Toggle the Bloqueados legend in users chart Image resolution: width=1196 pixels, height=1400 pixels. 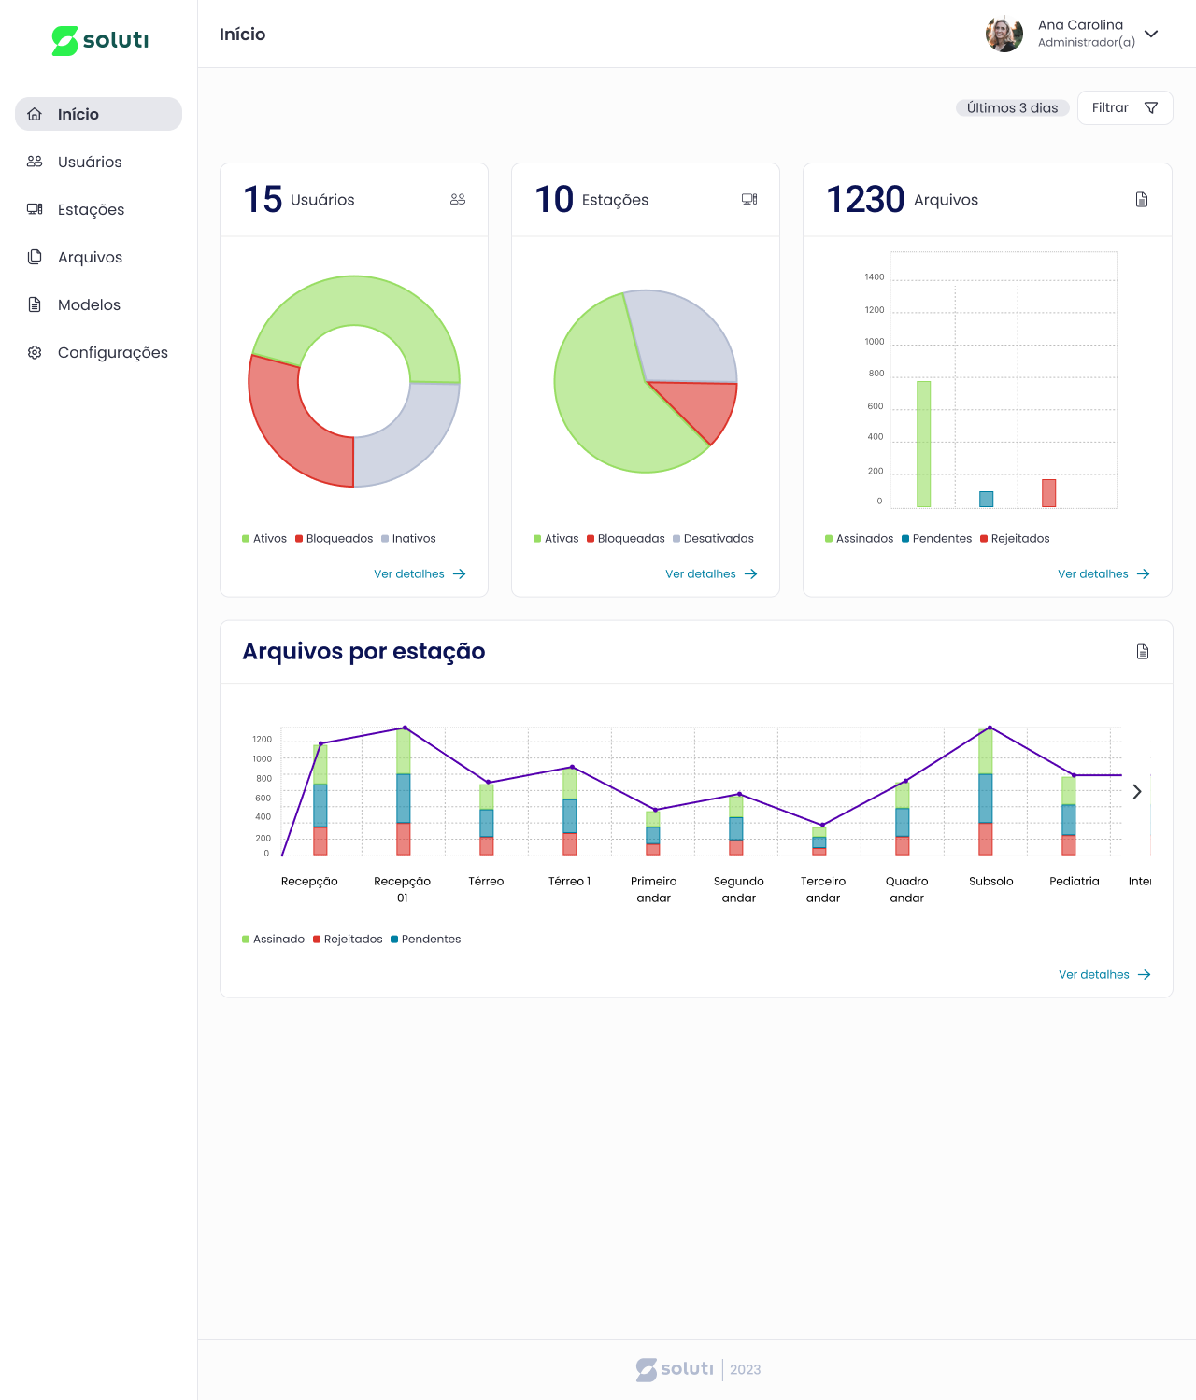[334, 539]
